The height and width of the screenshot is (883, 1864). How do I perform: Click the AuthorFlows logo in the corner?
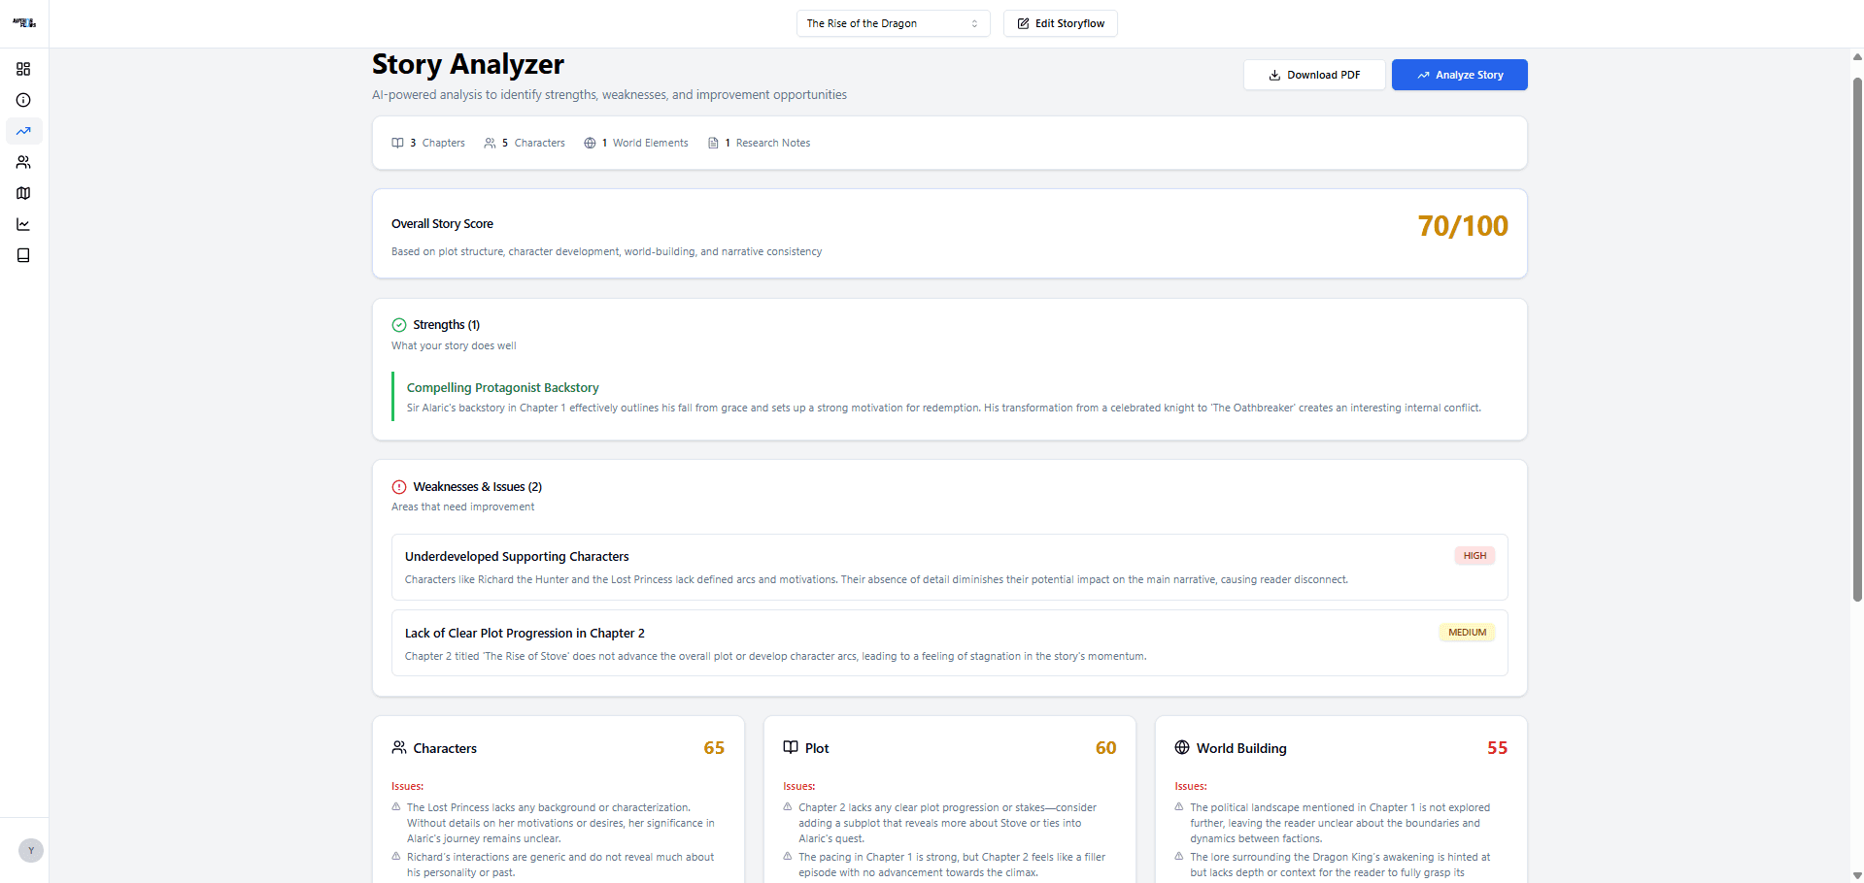pyautogui.click(x=24, y=22)
